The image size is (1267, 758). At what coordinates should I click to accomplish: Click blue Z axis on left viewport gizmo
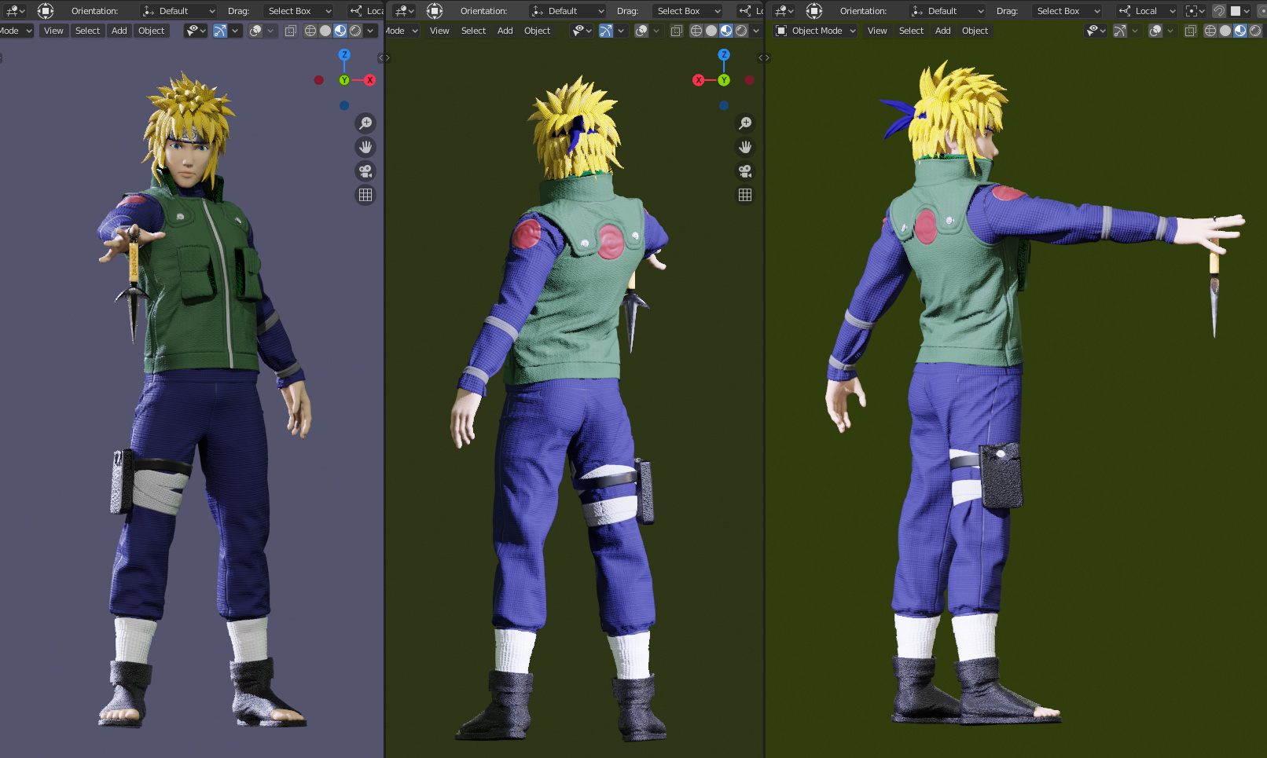(344, 55)
